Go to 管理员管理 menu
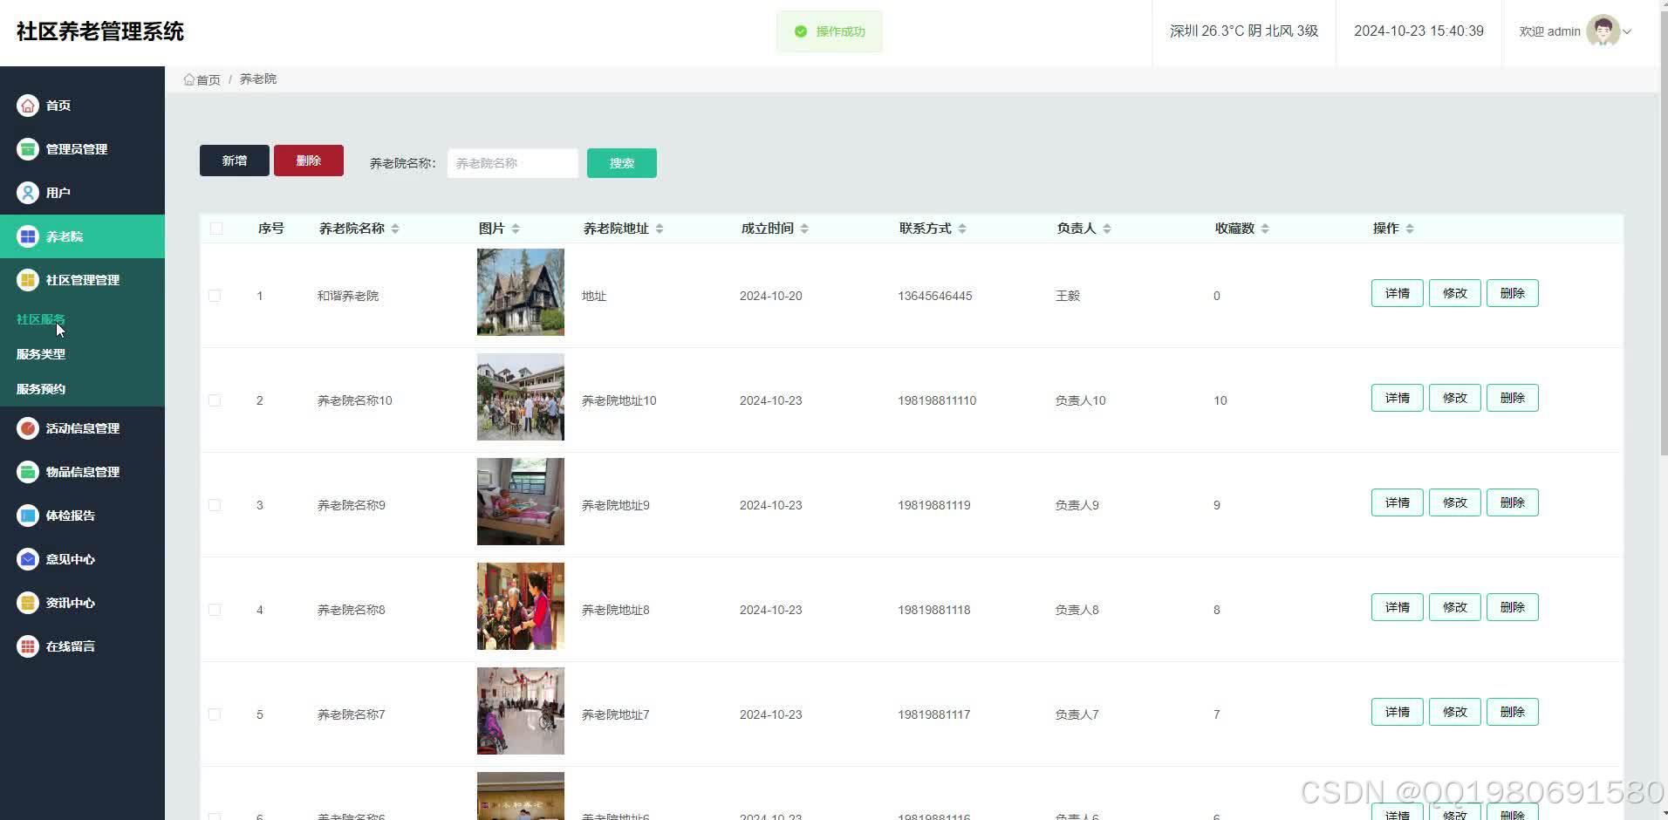Viewport: 1668px width, 820px height. (82, 149)
